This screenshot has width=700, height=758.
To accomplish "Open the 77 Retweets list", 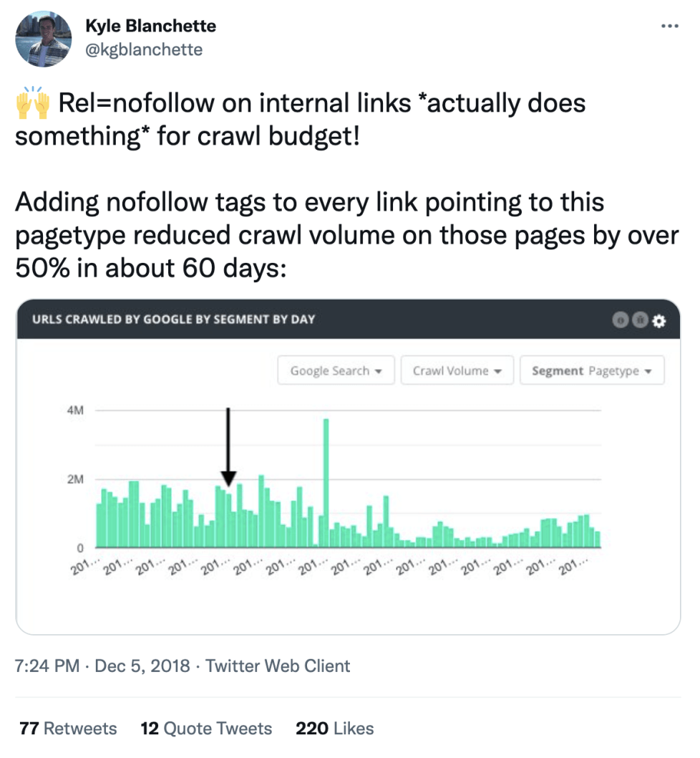I will [67, 728].
